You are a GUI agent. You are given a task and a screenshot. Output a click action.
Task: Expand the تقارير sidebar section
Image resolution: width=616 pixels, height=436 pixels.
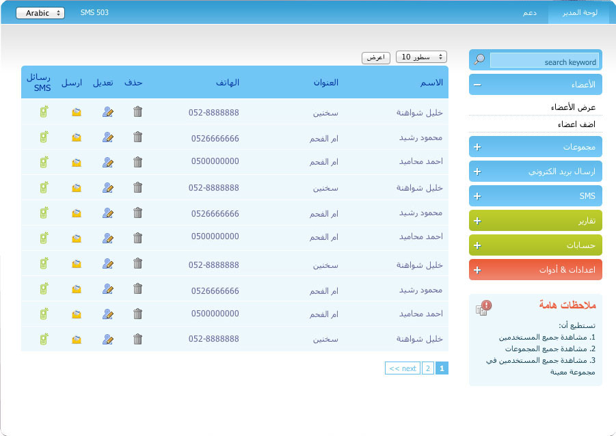coord(477,221)
